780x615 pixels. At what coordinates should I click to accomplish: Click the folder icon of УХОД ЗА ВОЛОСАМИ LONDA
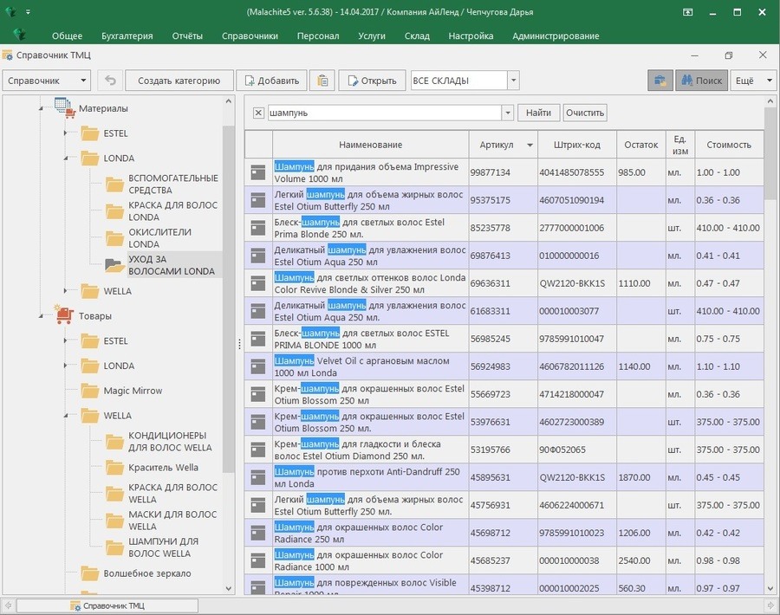(115, 265)
